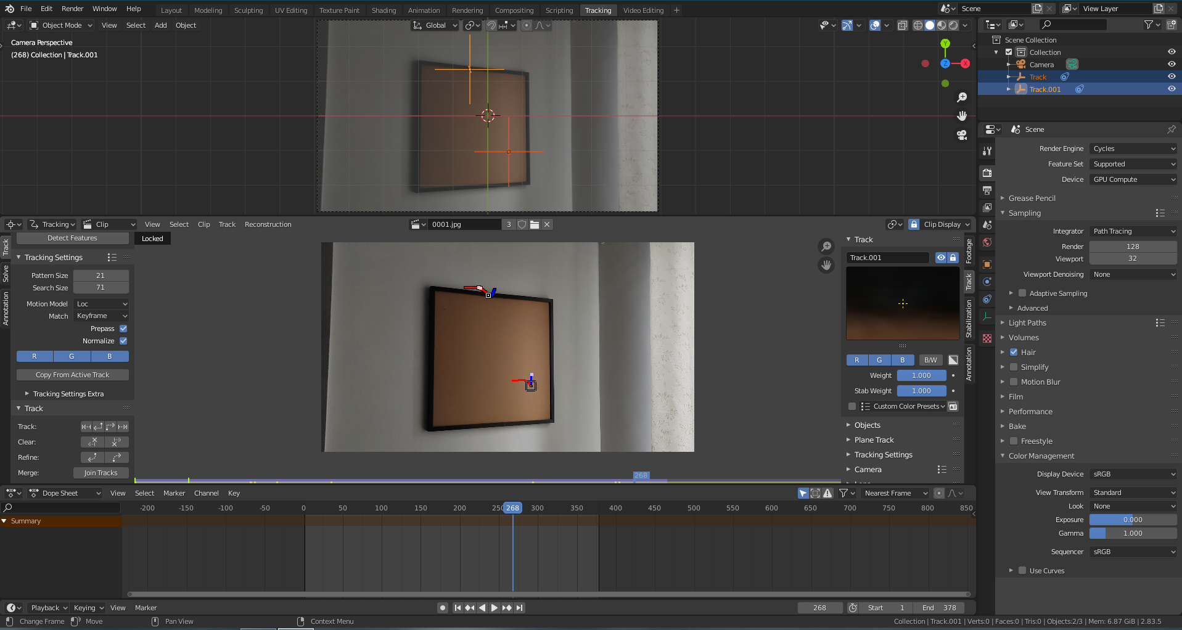Click the zoom magnifier icon in 3D viewport
The width and height of the screenshot is (1182, 630).
point(961,97)
